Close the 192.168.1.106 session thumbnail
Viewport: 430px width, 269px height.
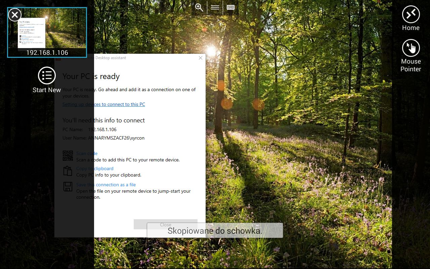tap(15, 15)
